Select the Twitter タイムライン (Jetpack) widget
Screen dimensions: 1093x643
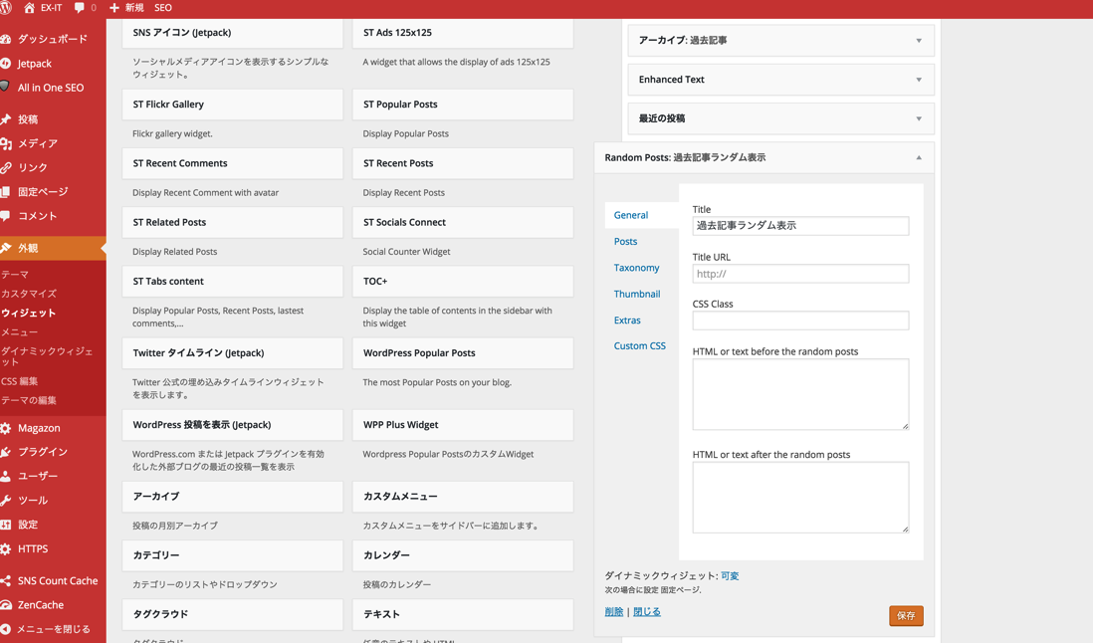click(233, 353)
